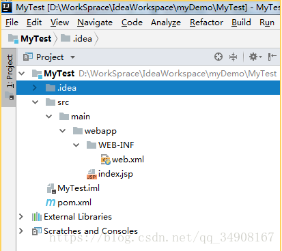
Task: Select MyTest.iml file
Action: 79,188
